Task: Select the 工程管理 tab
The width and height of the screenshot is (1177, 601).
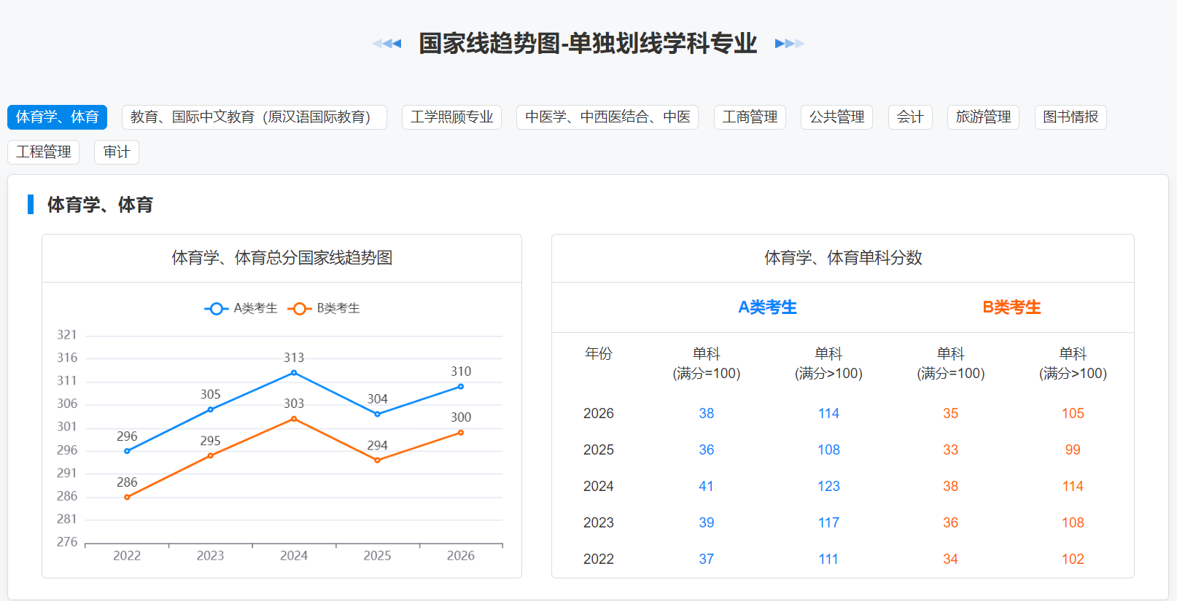Action: (44, 152)
